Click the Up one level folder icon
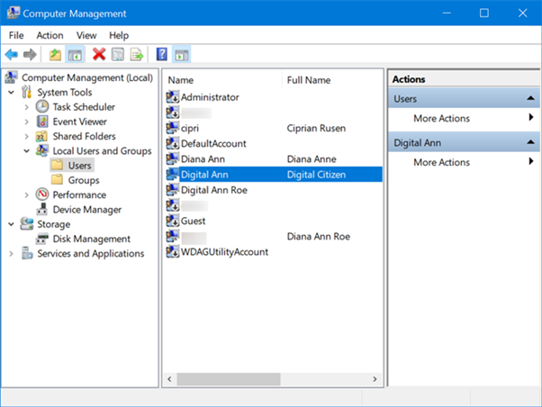Image resolution: width=542 pixels, height=407 pixels. [x=56, y=55]
